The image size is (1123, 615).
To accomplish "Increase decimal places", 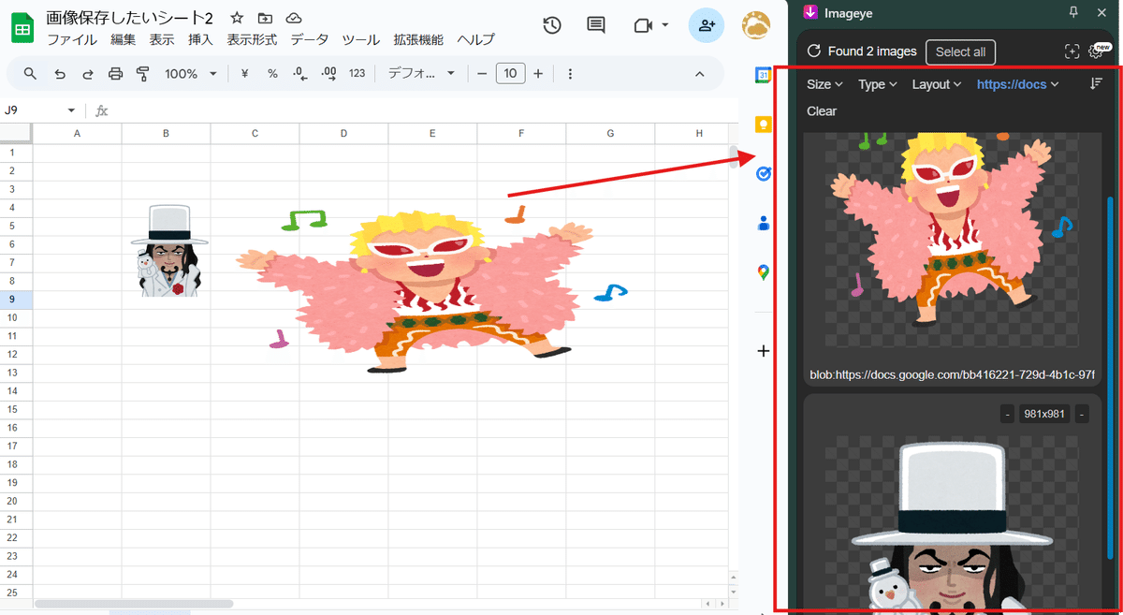I will [x=328, y=74].
